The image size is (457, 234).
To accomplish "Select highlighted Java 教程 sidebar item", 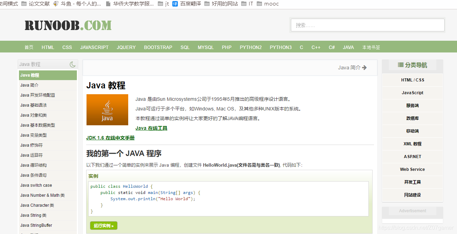I will pos(48,75).
